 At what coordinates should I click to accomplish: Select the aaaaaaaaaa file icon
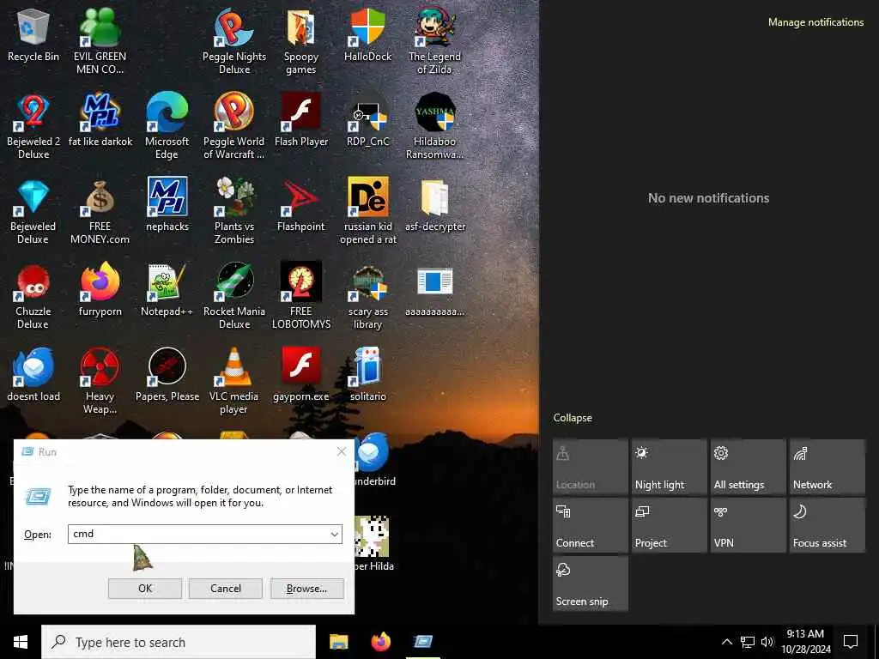(x=434, y=290)
